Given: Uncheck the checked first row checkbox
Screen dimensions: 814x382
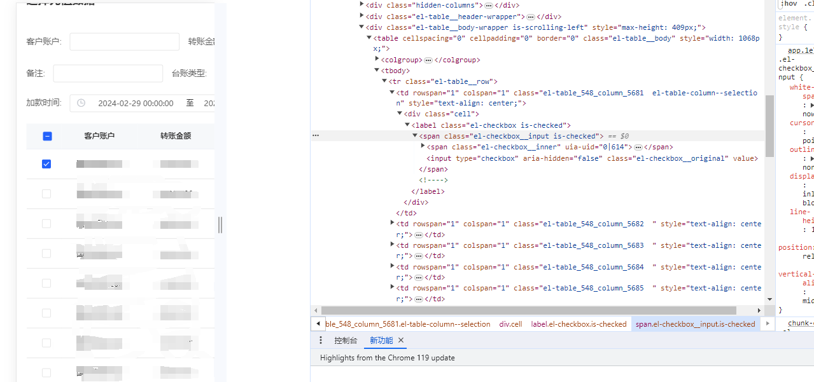Looking at the screenshot, I should pyautogui.click(x=46, y=164).
